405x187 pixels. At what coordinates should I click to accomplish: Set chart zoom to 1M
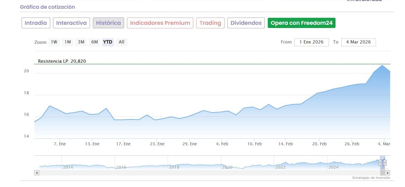(x=68, y=42)
